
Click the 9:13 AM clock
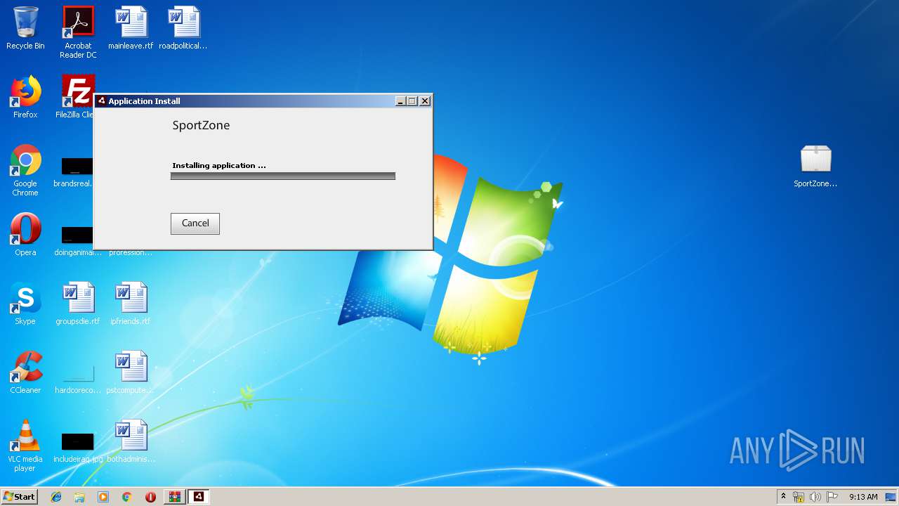tap(863, 497)
